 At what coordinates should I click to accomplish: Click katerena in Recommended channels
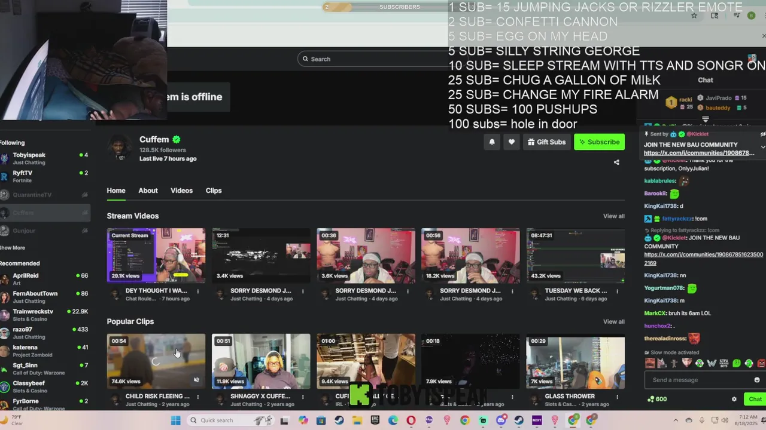click(45, 351)
